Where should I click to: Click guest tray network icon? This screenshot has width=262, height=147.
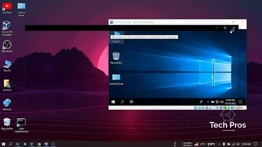217,102
